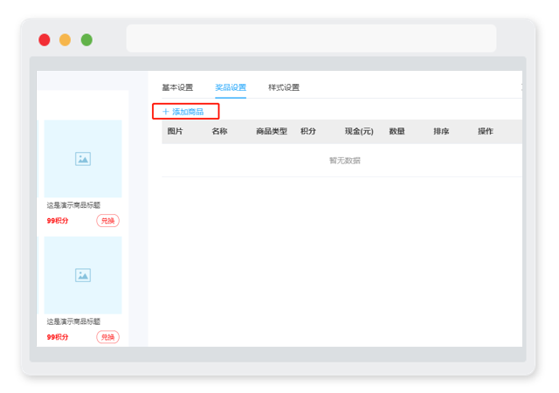Click the 图片 column header
Image resolution: width=559 pixels, height=393 pixels.
click(x=175, y=131)
